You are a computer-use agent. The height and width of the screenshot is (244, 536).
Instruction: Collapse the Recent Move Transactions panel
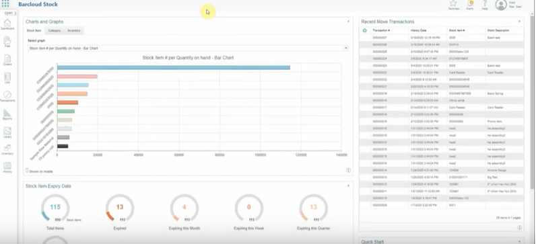click(519, 22)
